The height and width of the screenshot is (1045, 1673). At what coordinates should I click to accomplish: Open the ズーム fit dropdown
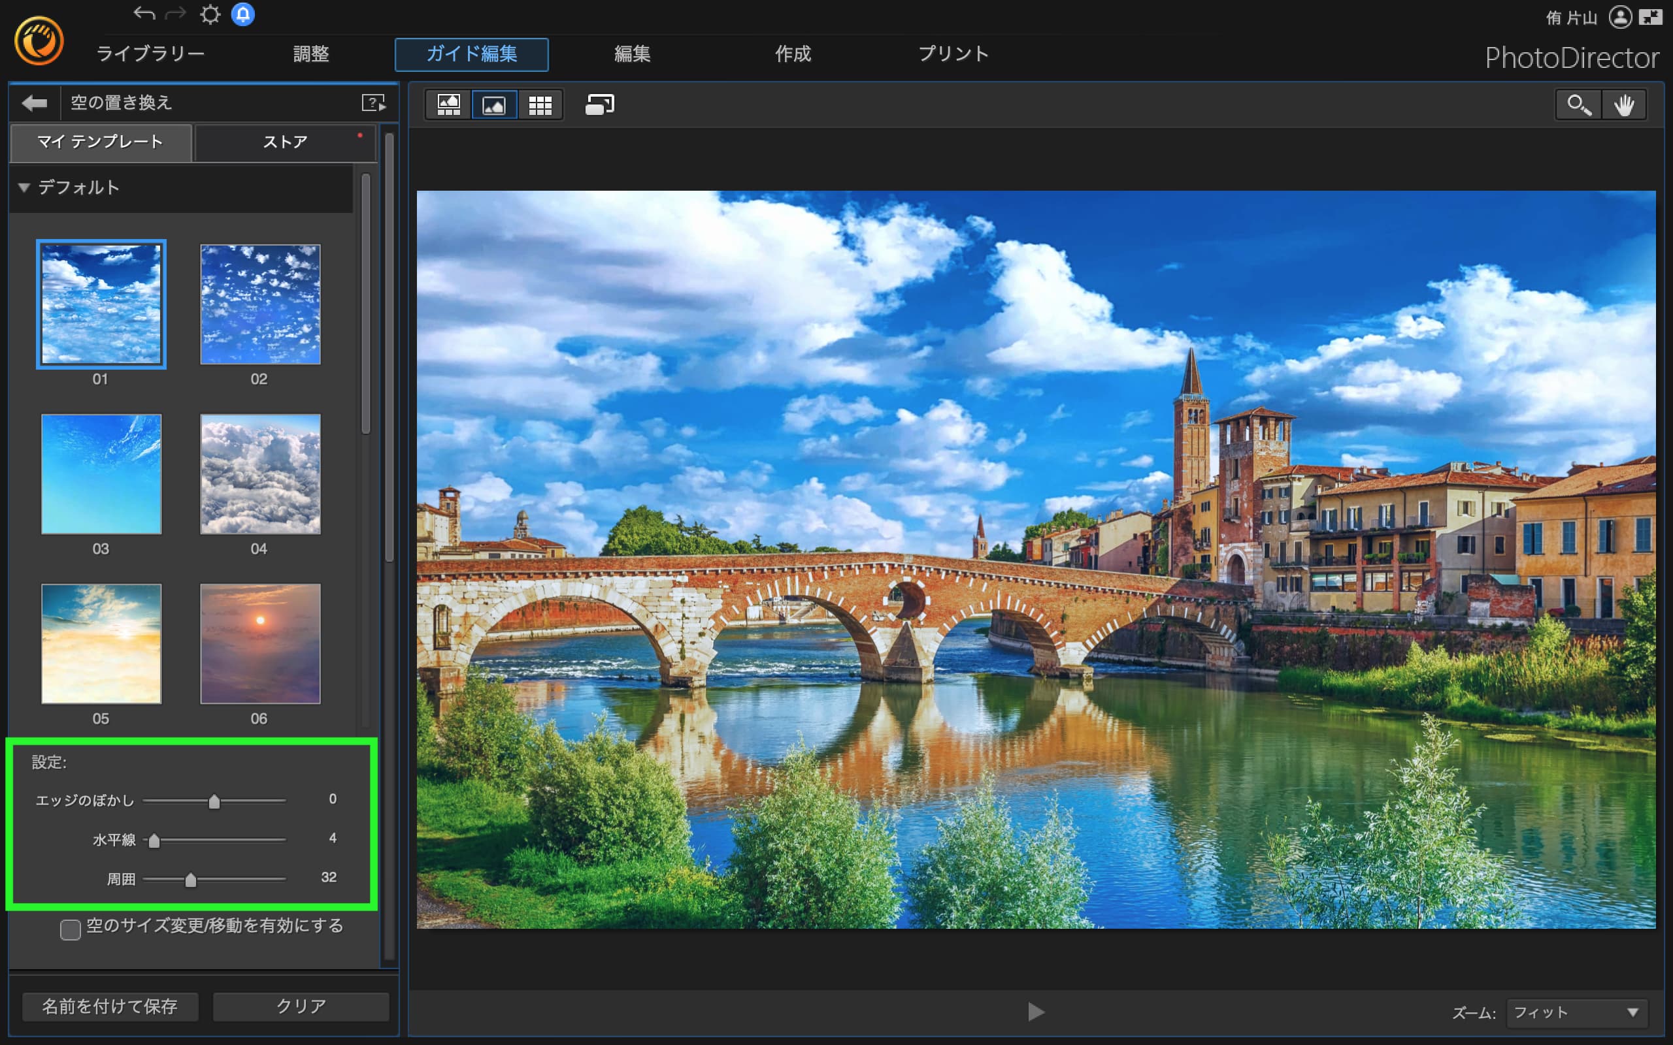(1576, 1012)
